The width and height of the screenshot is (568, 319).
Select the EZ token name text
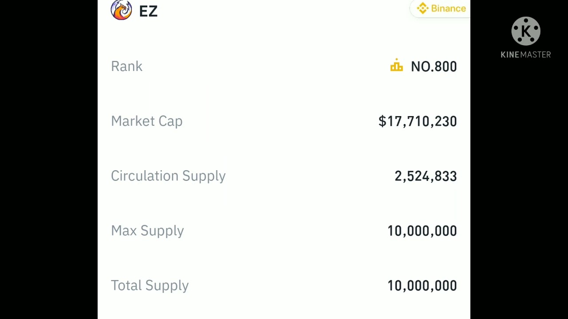pos(148,12)
